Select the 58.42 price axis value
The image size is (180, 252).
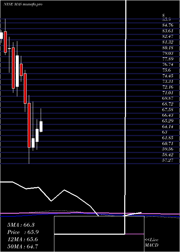point(168,154)
